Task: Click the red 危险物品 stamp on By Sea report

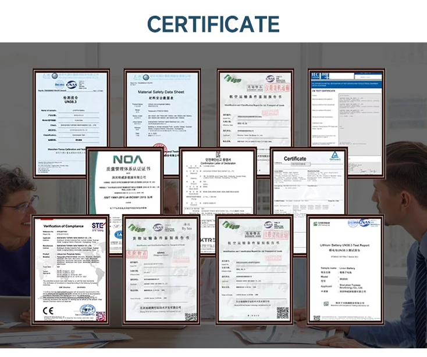Action: 137,254
